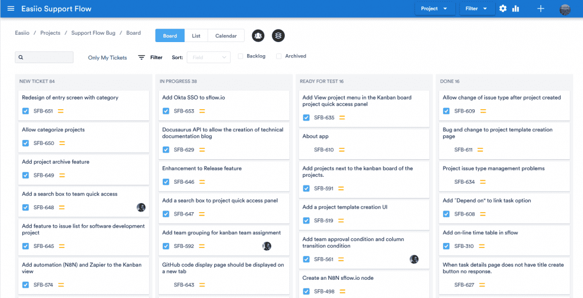The height and width of the screenshot is (298, 583).
Task: Click assignee avatar on SFB-648
Action: coord(141,208)
